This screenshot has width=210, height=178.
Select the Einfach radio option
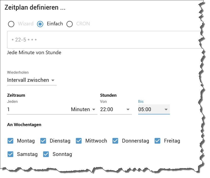40,24
